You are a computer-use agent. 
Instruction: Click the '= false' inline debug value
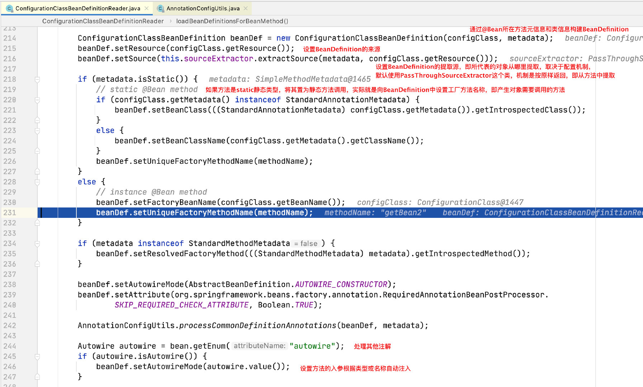click(x=306, y=244)
